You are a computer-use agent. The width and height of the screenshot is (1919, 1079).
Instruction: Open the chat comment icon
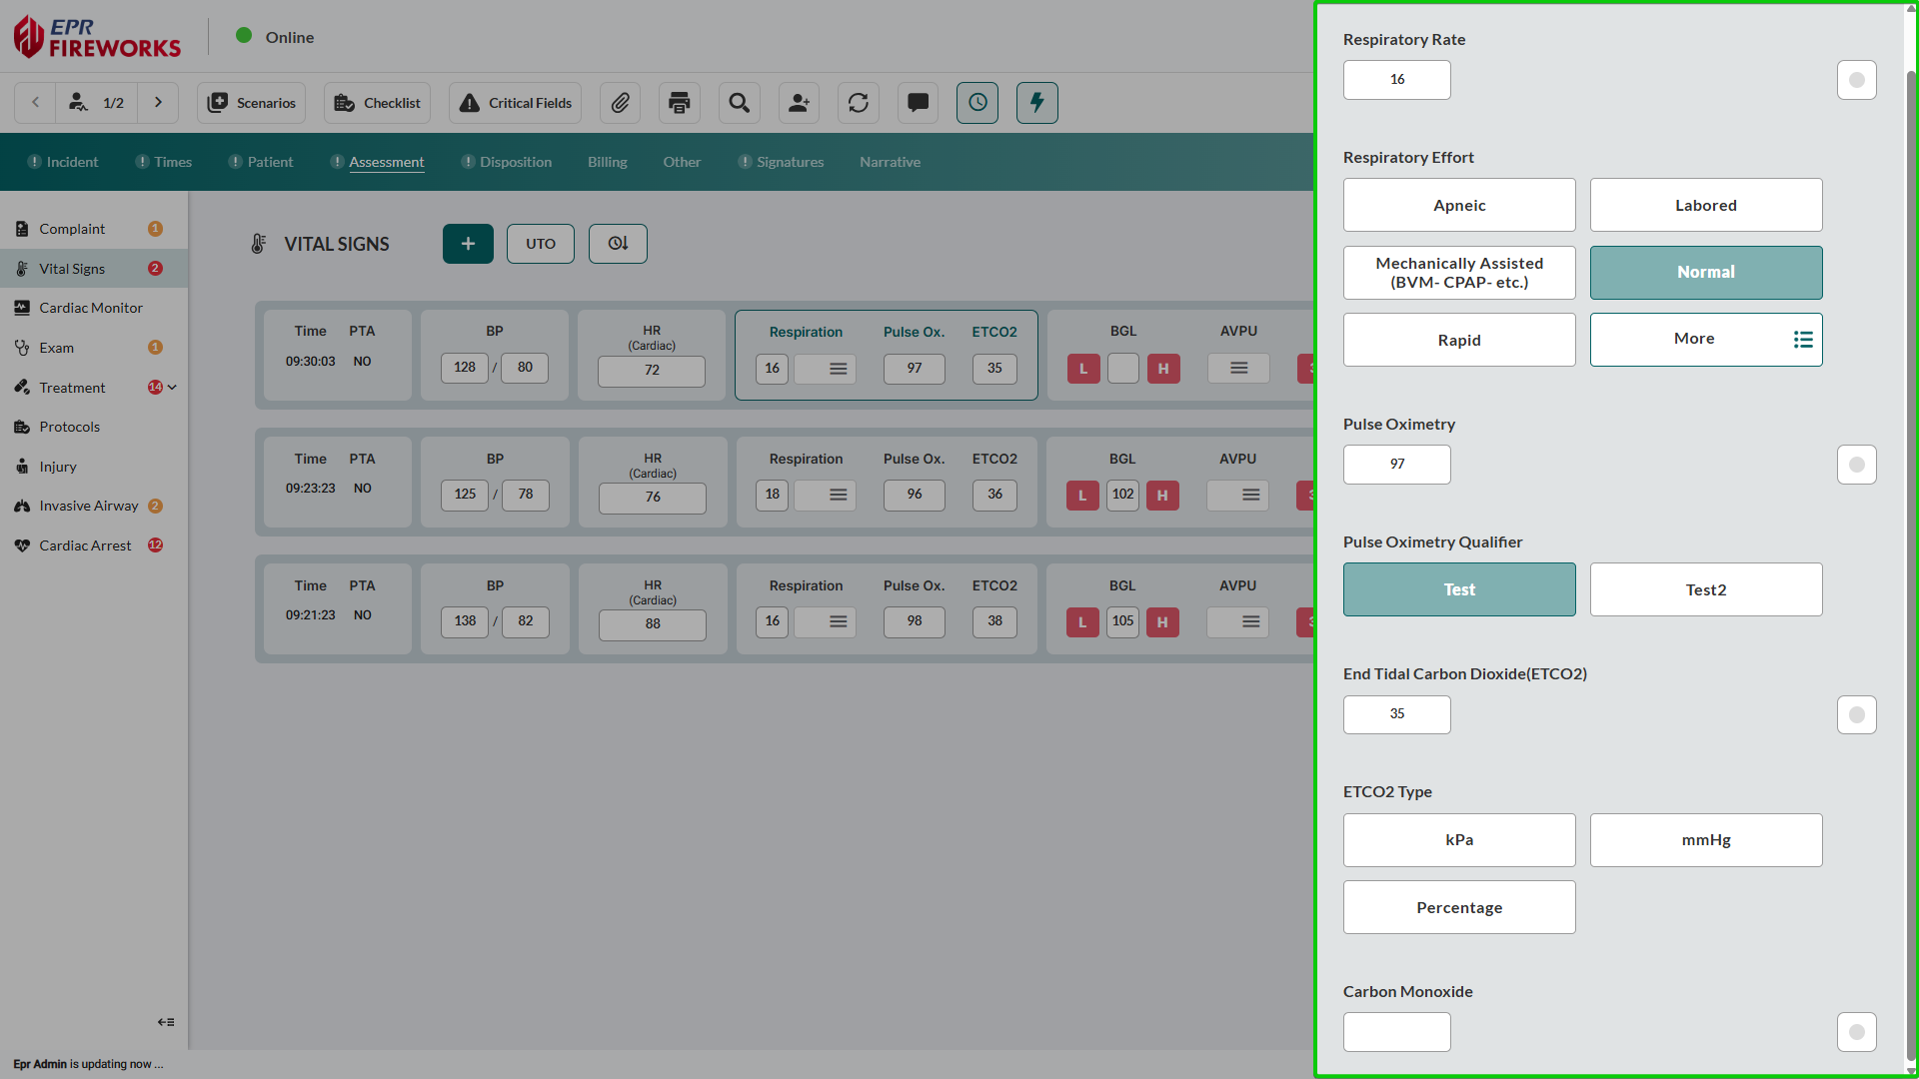(918, 103)
